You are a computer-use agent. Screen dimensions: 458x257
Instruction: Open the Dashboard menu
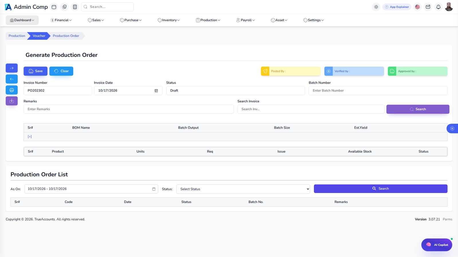pyautogui.click(x=22, y=20)
